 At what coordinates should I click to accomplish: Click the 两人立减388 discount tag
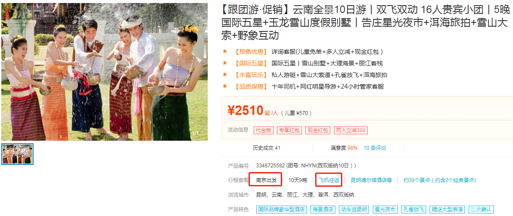[351, 130]
